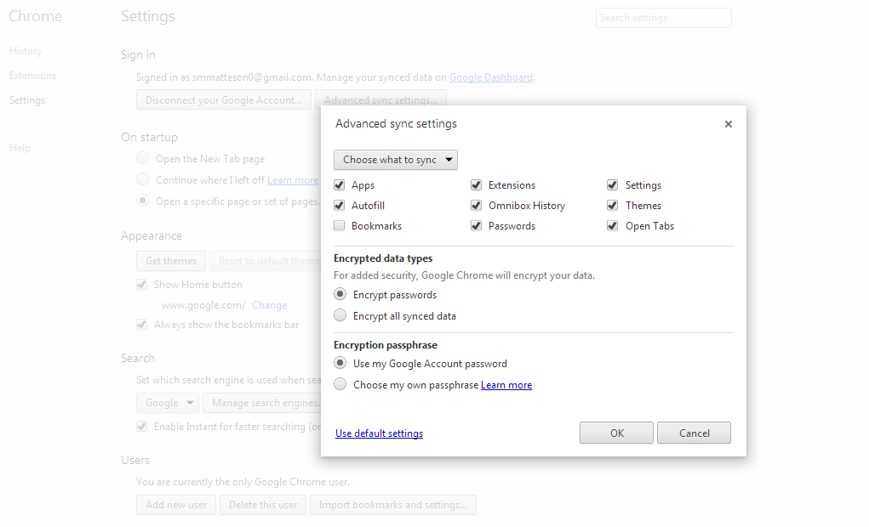869x527 pixels.
Task: Open the Choose what to sync dropdown
Action: [x=396, y=160]
